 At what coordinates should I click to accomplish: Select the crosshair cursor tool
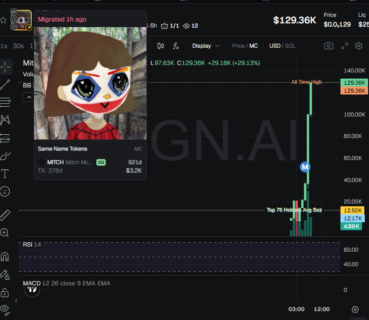[x=5, y=67]
